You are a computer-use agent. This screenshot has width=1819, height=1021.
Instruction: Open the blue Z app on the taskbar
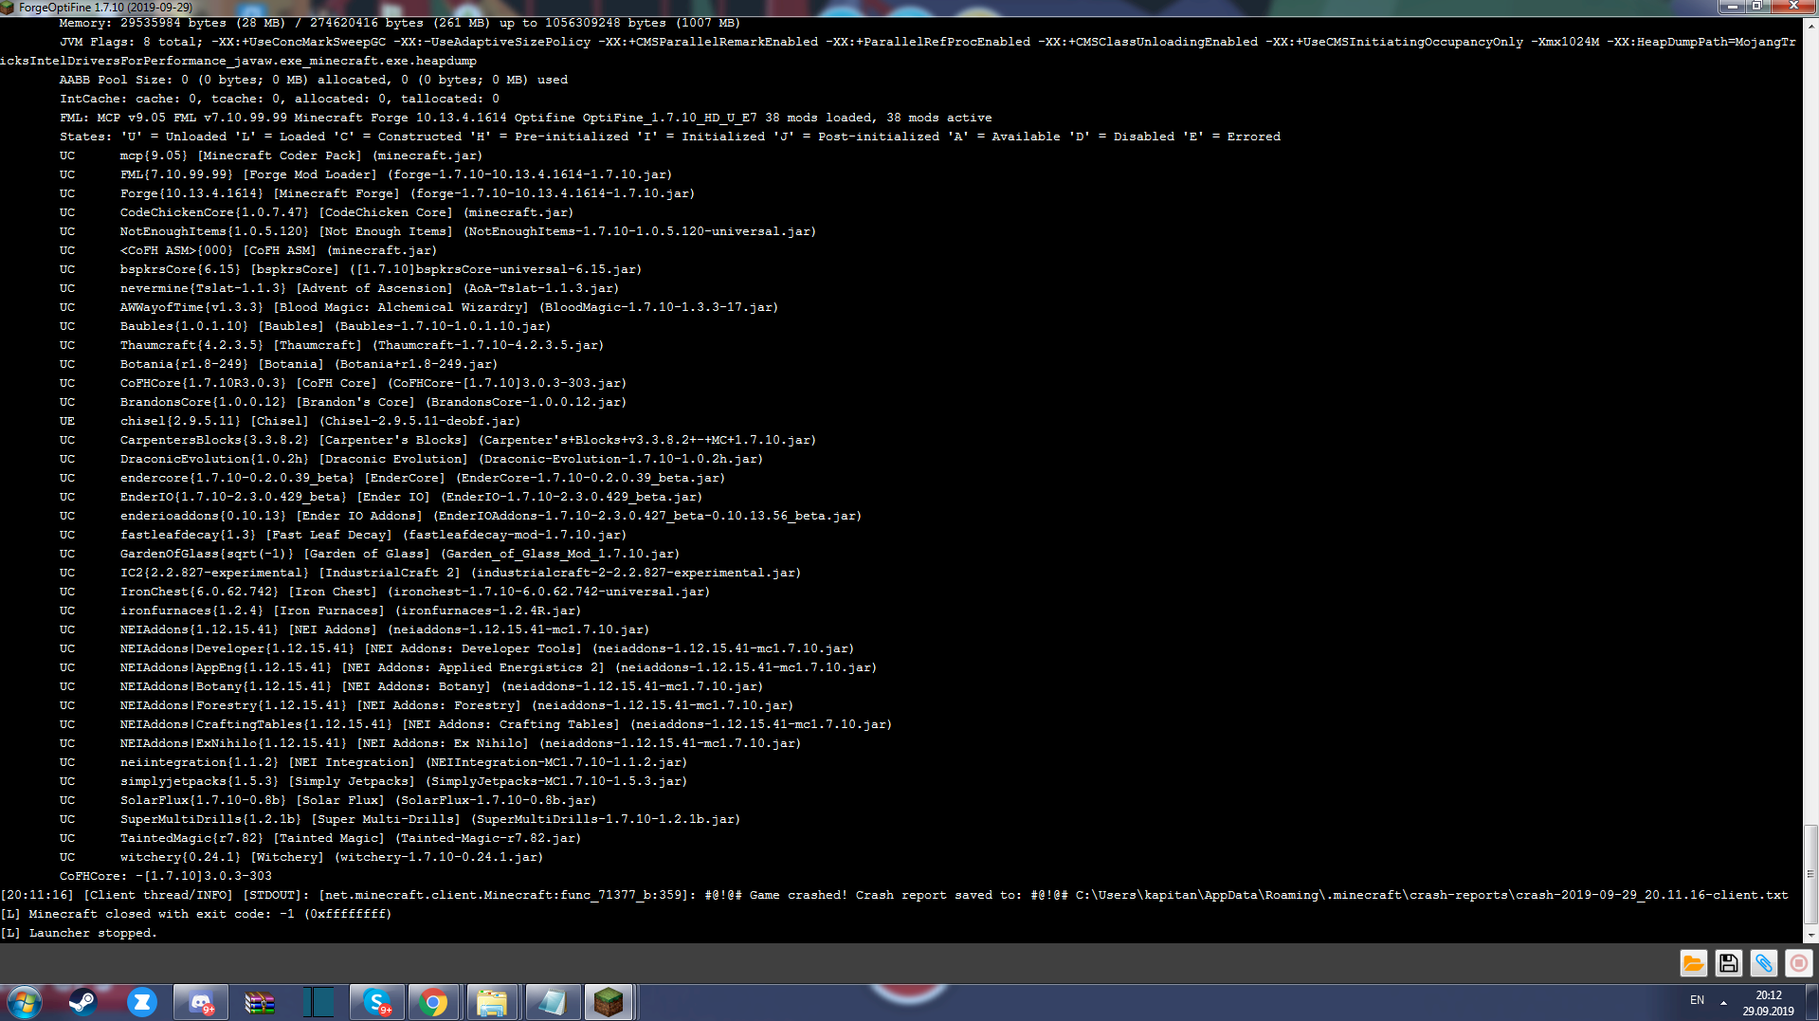click(x=142, y=1002)
